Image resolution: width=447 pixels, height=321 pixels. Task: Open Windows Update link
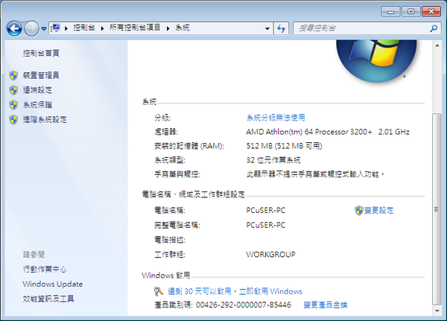(53, 285)
